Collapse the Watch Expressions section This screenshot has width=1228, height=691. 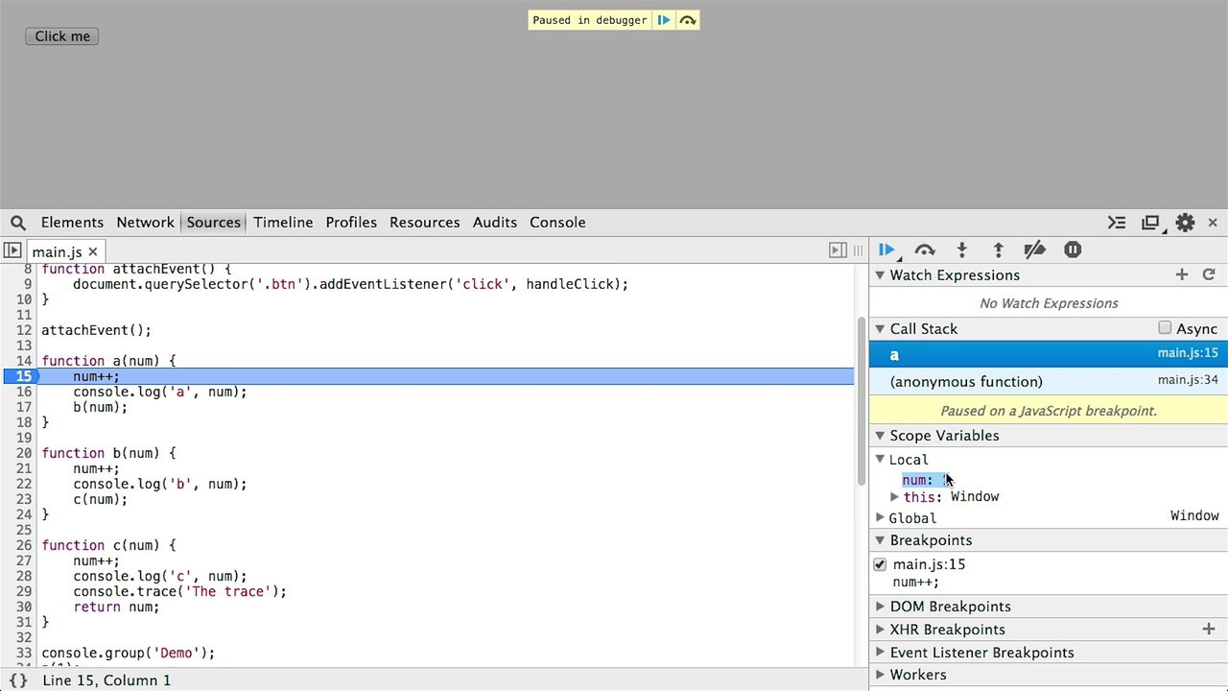pyautogui.click(x=880, y=275)
